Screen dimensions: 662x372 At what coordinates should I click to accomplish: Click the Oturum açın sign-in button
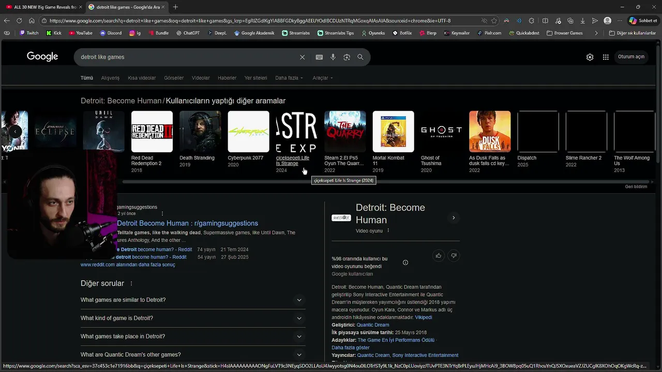[x=631, y=57]
